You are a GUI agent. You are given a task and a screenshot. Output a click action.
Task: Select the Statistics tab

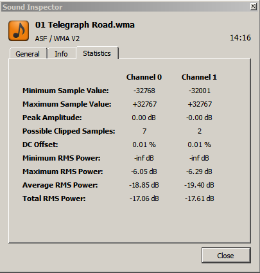coord(97,53)
